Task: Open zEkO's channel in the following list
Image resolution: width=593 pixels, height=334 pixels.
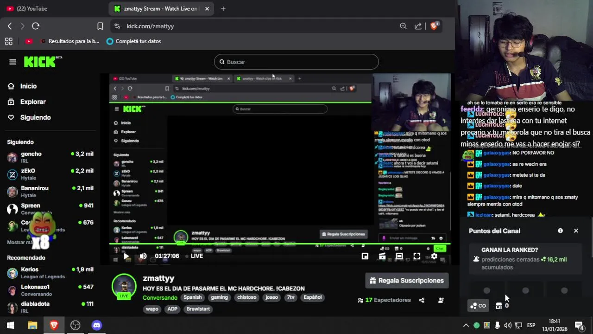Action: point(50,174)
